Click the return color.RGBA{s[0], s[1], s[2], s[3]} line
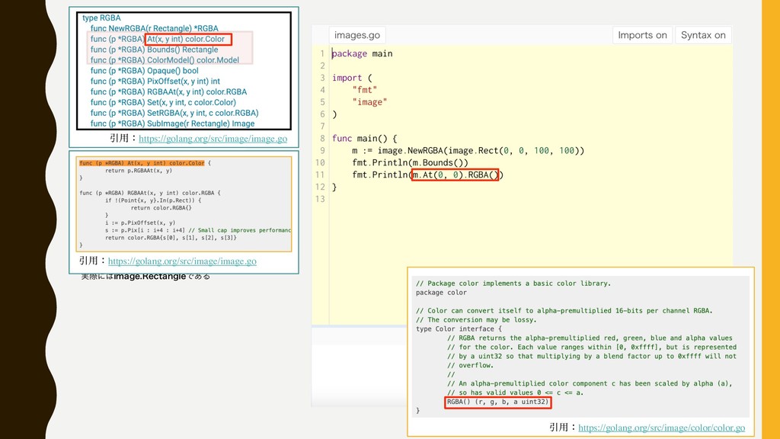The image size is (780, 439). pyautogui.click(x=171, y=238)
